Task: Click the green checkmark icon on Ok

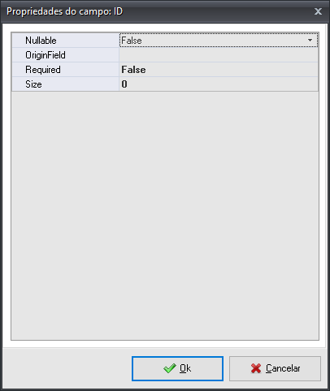Action: 170,368
